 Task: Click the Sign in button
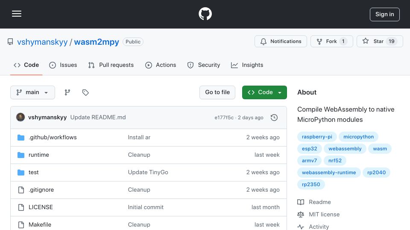pyautogui.click(x=385, y=14)
